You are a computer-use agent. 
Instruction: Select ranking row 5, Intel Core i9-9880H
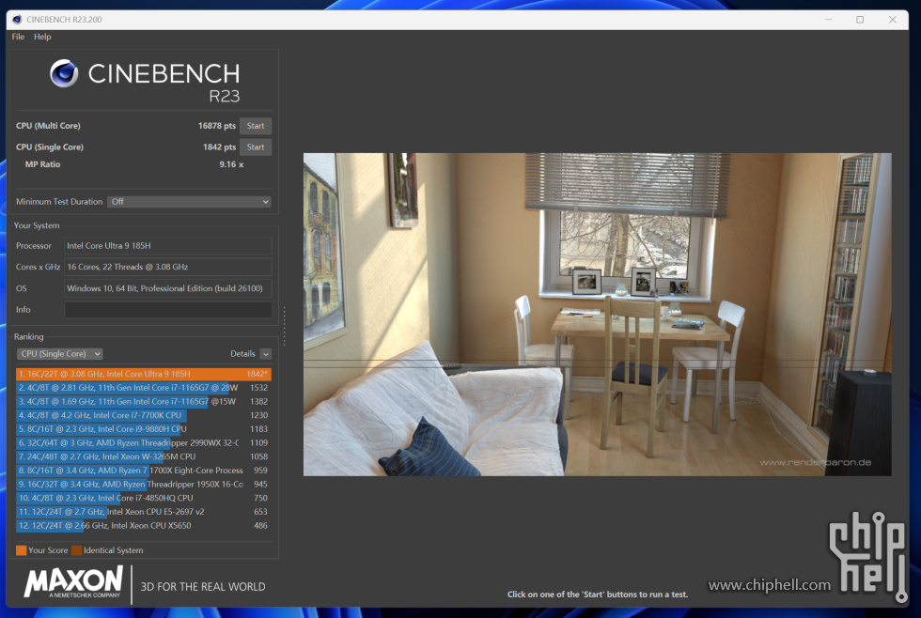coord(143,429)
